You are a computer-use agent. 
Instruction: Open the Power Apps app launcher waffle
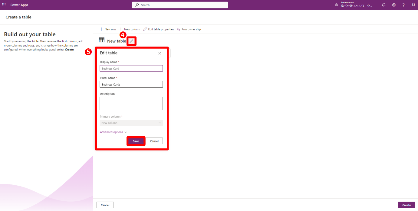(x=4, y=5)
